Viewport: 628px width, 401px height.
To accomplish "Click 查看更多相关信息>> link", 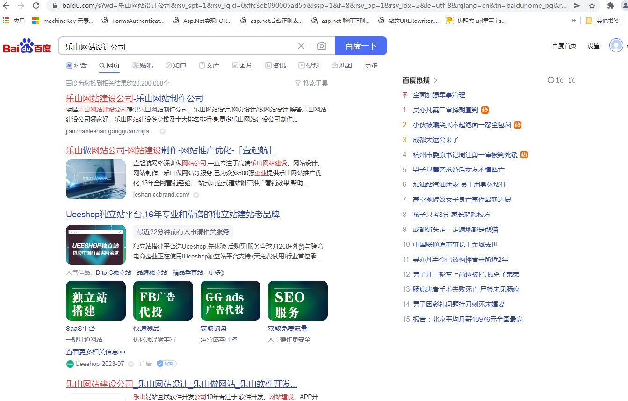I will tap(96, 352).
